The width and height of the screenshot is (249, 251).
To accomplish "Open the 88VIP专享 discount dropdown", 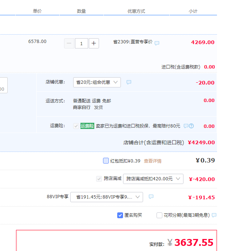I will (106, 197).
